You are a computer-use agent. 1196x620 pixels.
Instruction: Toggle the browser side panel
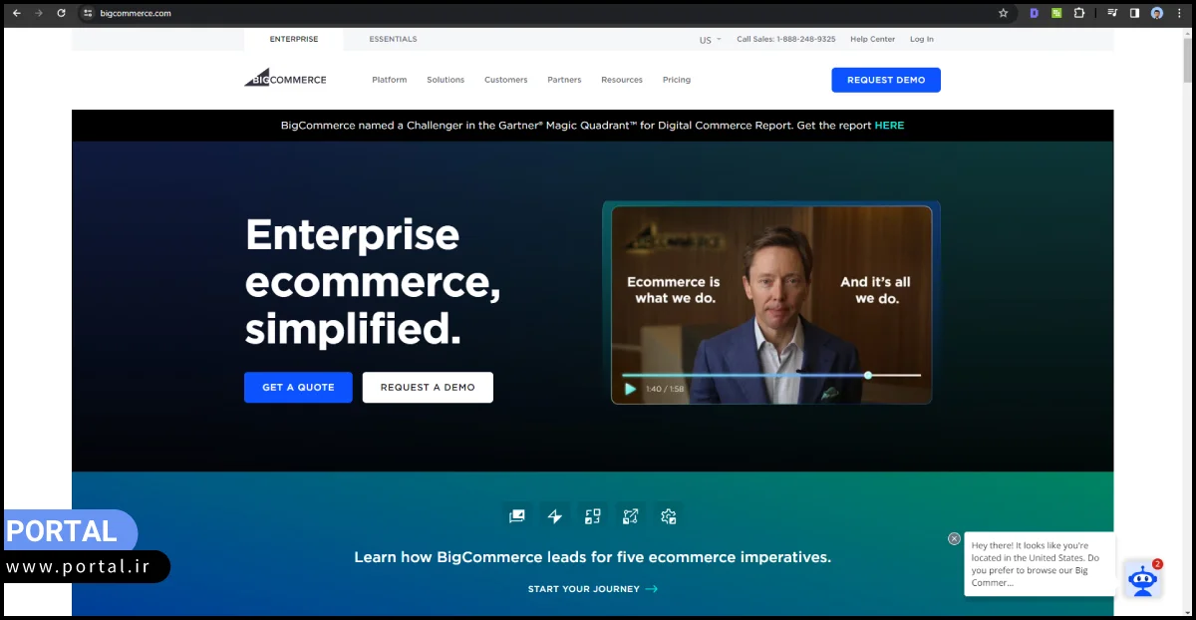coord(1134,13)
